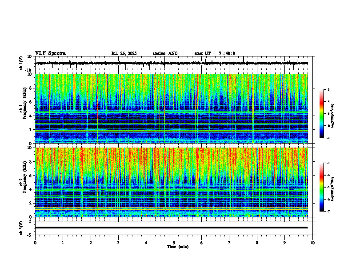Click the time axis tick label '5'
352x272 pixels.
(x=174, y=243)
